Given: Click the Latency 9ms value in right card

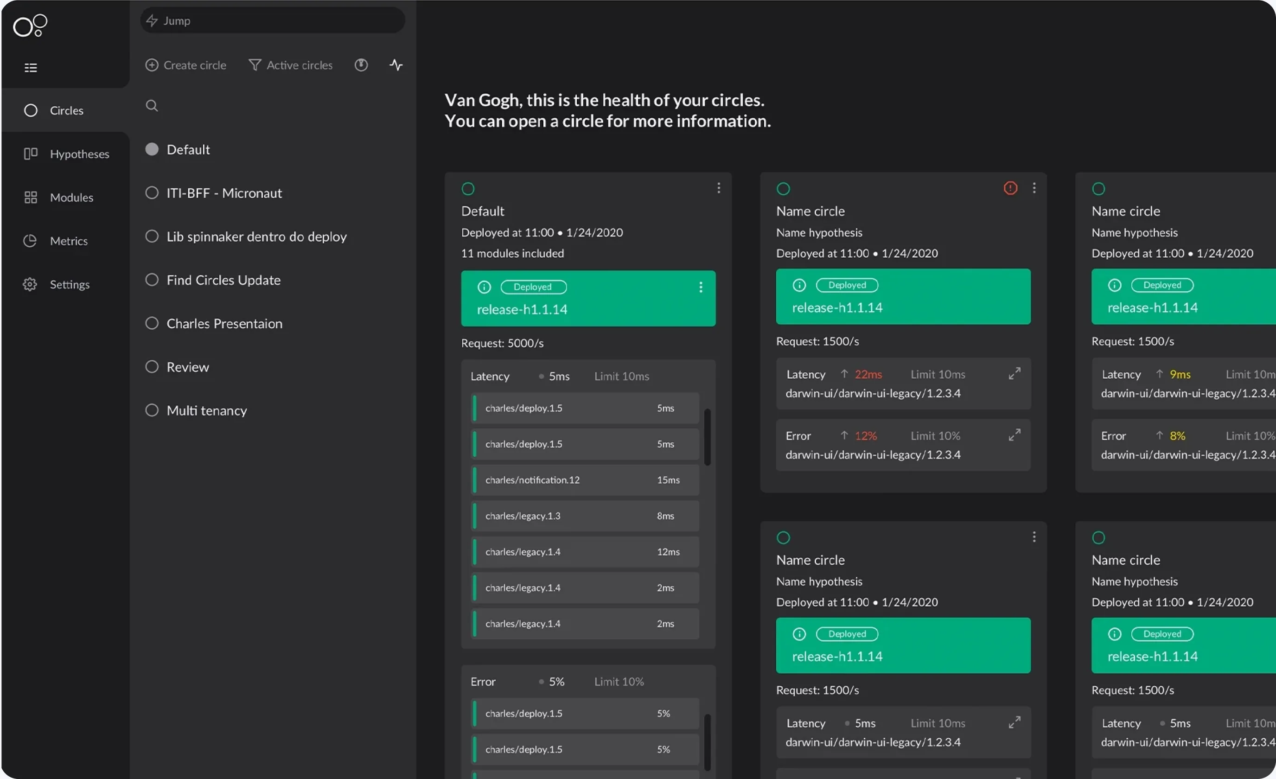Looking at the screenshot, I should click(x=1180, y=374).
